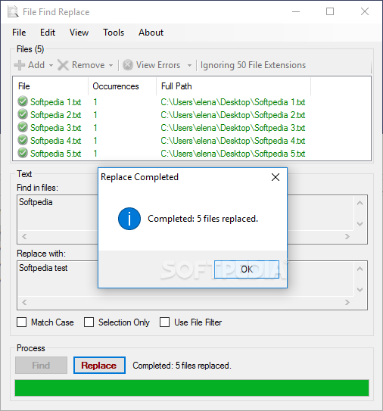The image size is (383, 411).
Task: Click path C:\Users\elena\Desktop\Softpedia 3.txt
Action: pyautogui.click(x=233, y=128)
